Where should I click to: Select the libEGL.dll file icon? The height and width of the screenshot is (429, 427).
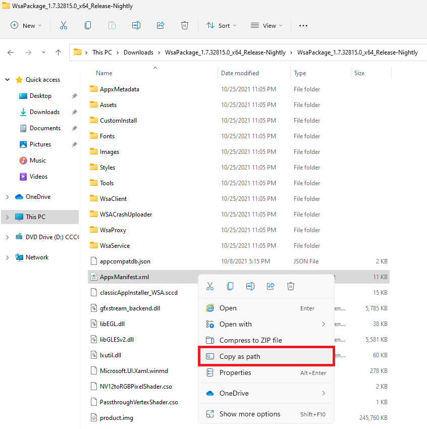click(x=94, y=324)
